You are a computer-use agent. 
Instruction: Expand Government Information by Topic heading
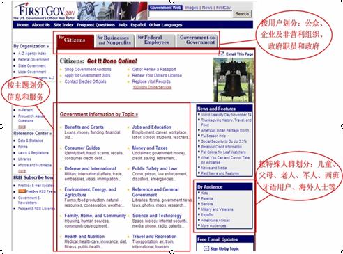coord(99,114)
